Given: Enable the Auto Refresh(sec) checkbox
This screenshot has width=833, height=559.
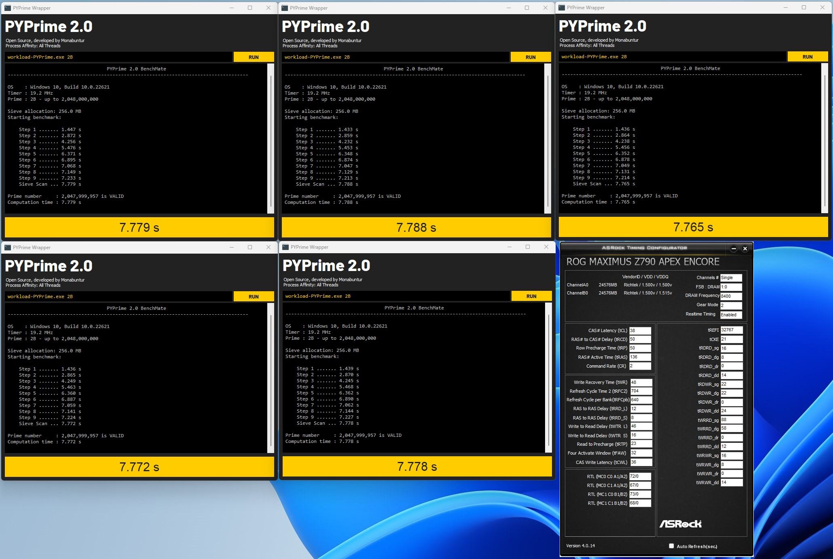Looking at the screenshot, I should point(671,546).
